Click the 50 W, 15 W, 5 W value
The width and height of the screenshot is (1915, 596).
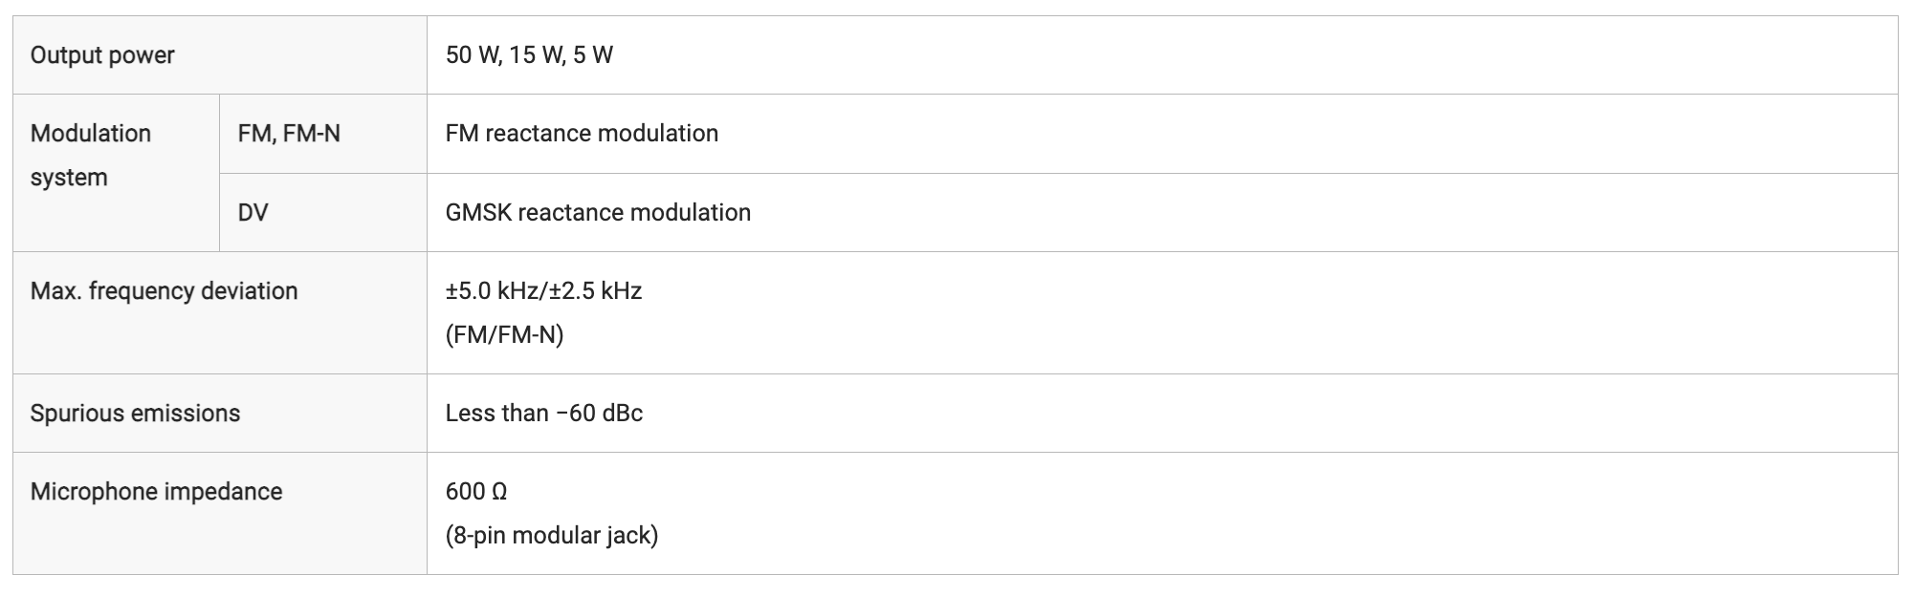[x=529, y=54]
